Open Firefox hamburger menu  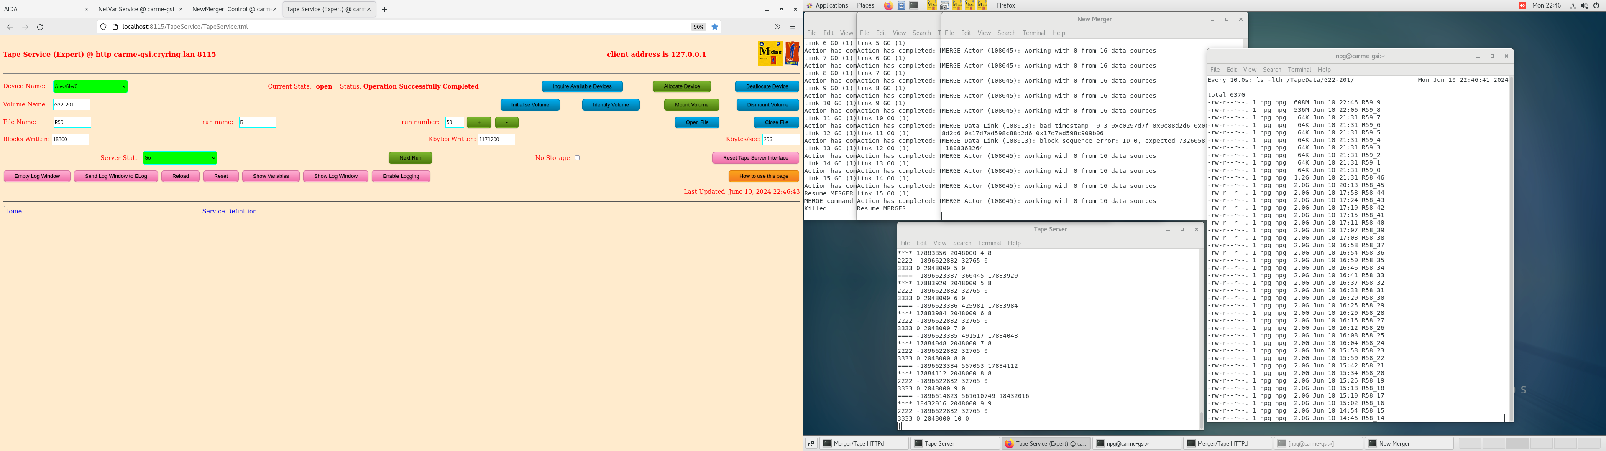793,27
